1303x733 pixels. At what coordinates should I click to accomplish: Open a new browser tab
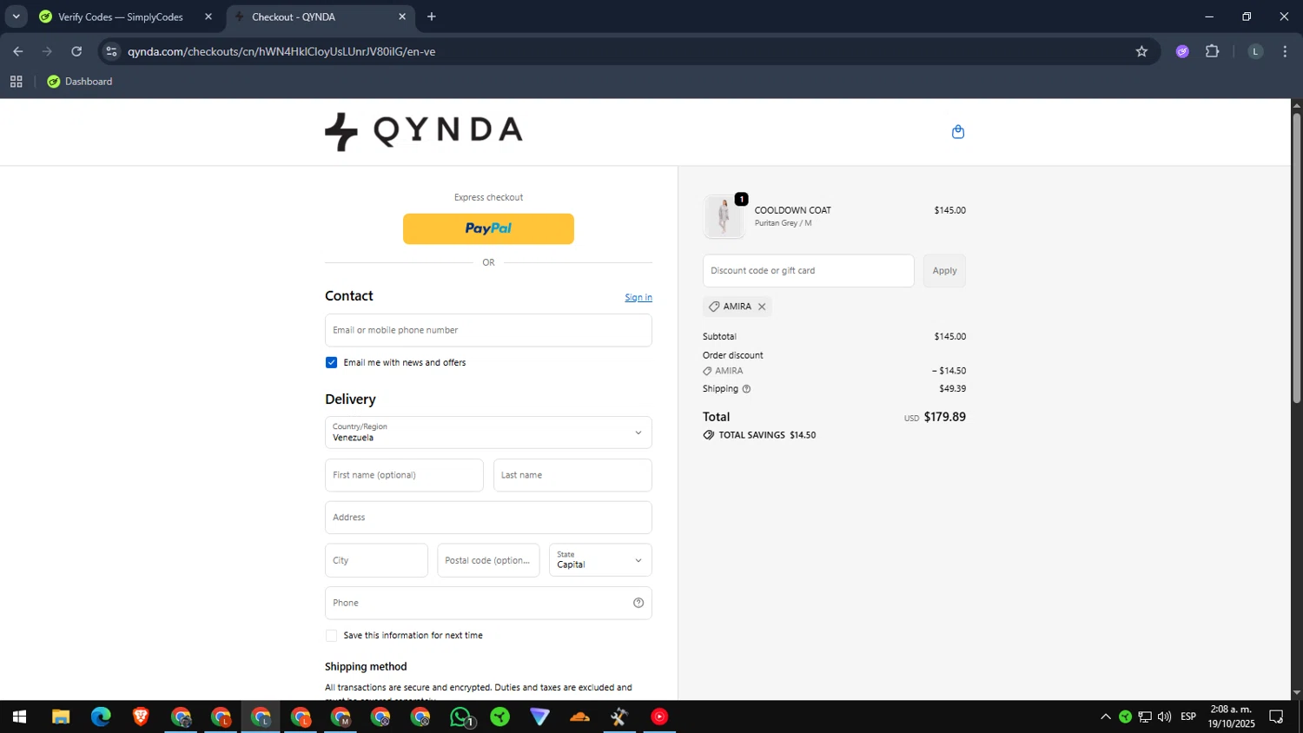pos(432,17)
